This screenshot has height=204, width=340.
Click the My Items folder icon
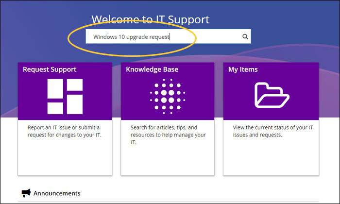(272, 95)
